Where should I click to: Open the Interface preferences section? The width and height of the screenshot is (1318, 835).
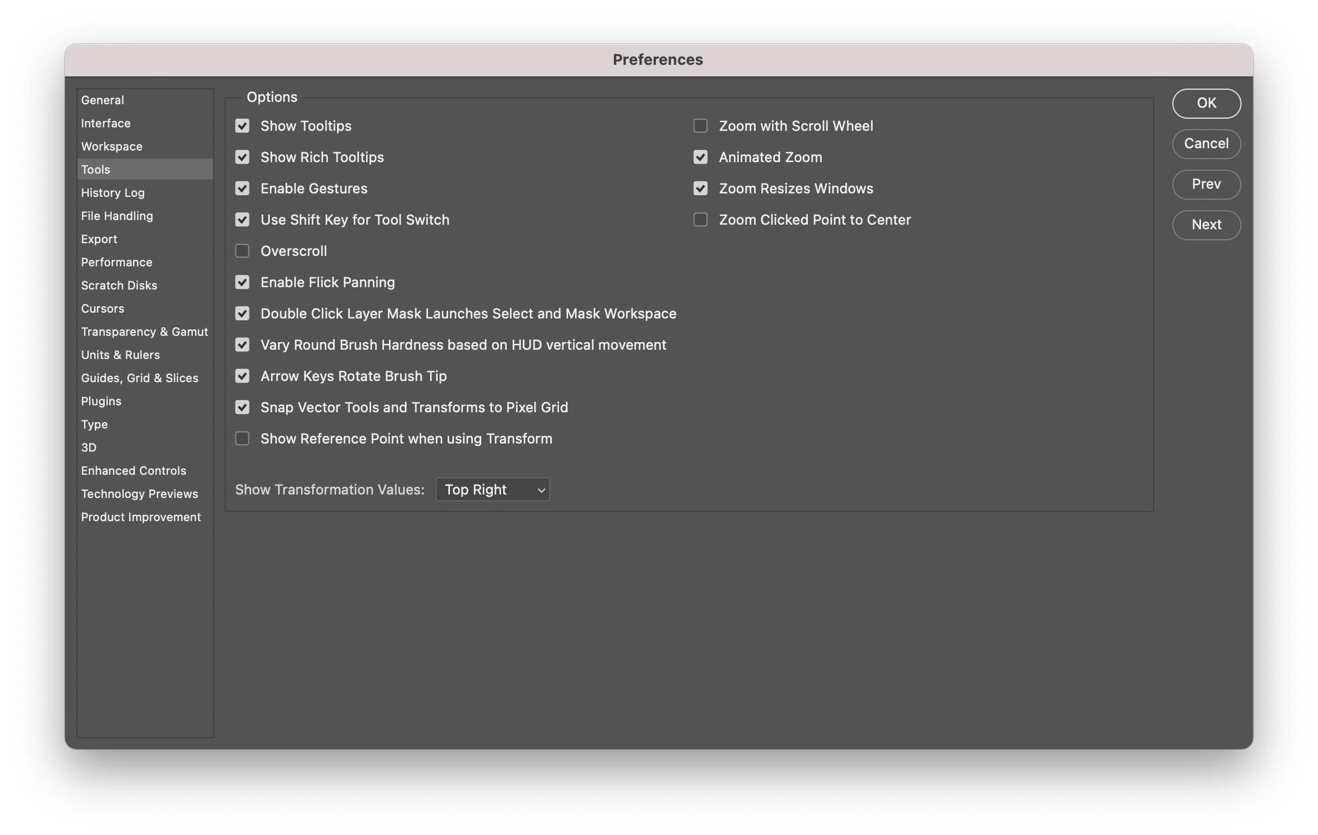[106, 123]
